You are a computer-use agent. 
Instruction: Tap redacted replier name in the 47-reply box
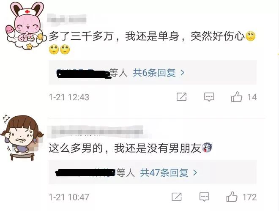tap(85, 173)
